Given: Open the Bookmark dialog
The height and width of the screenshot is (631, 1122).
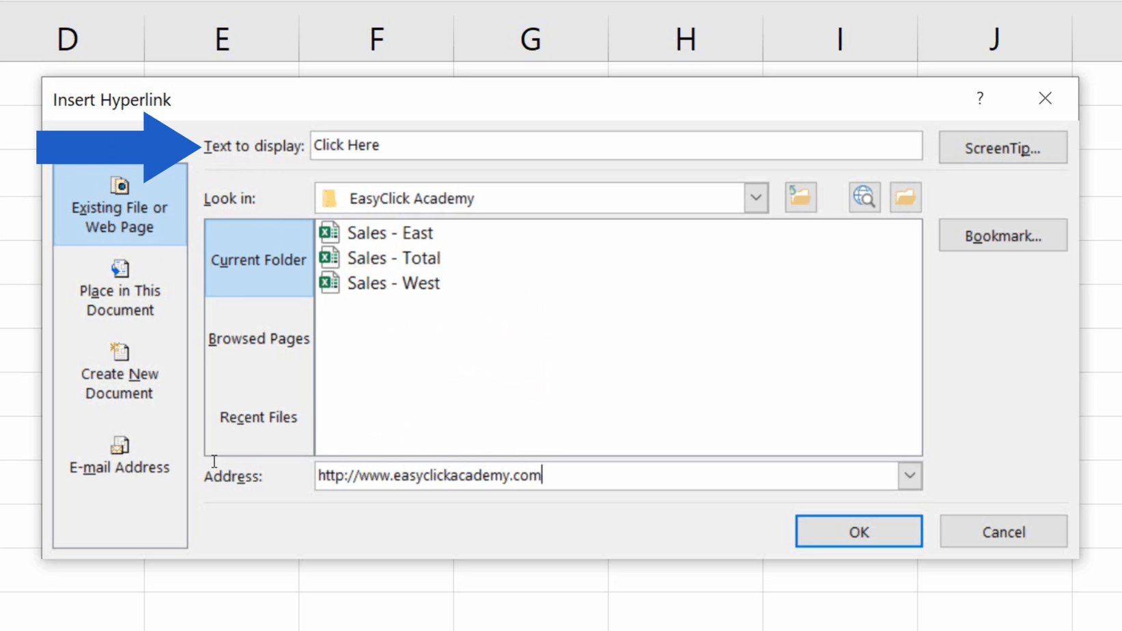Looking at the screenshot, I should click(1002, 235).
